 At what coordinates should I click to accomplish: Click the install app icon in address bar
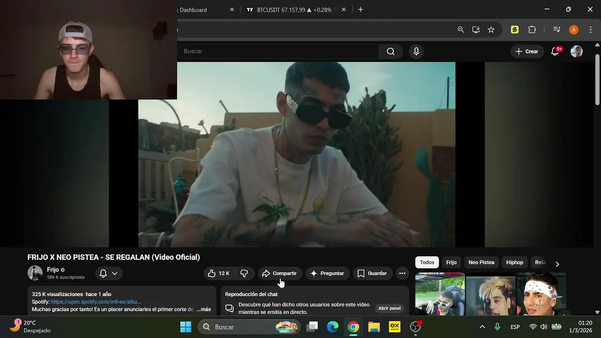pos(476,30)
